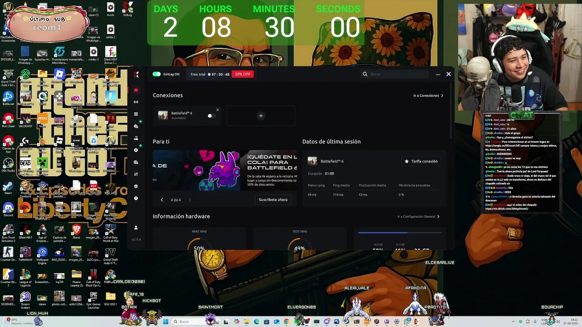Open the globe network icon in ExitLag sidebar

135,162
